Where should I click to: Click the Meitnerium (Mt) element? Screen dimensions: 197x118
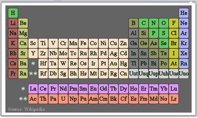[93, 74]
